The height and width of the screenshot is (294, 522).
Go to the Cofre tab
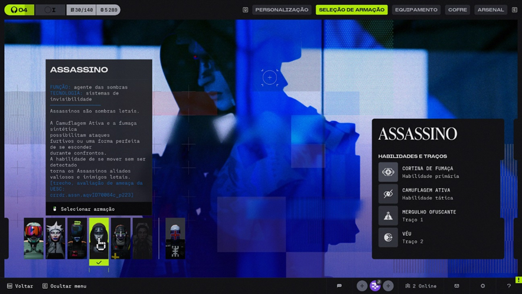coord(457,10)
